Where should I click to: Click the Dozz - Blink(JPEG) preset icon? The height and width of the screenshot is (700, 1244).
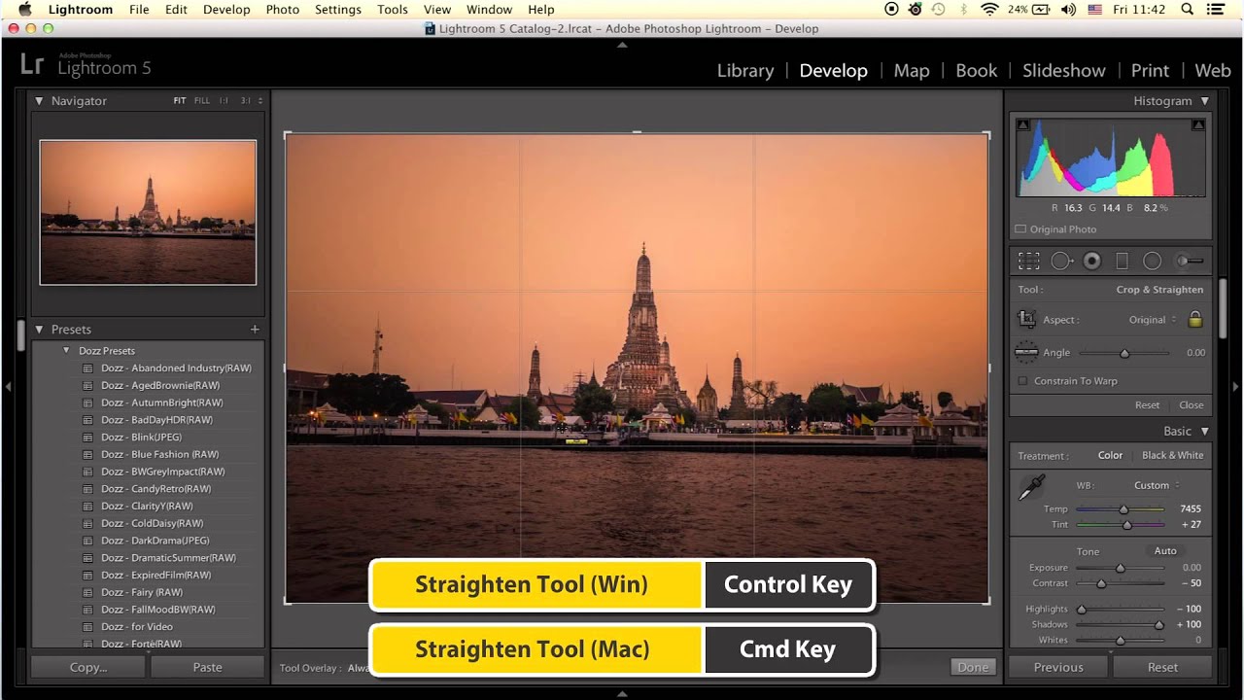pos(87,437)
